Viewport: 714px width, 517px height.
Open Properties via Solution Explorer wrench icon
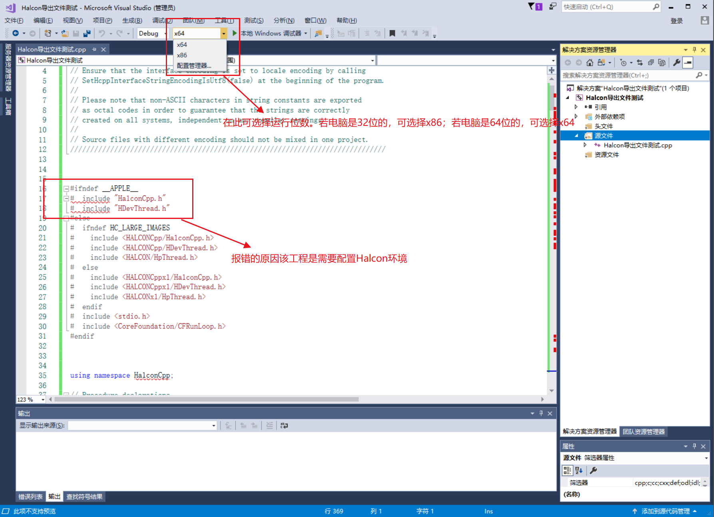pyautogui.click(x=676, y=62)
